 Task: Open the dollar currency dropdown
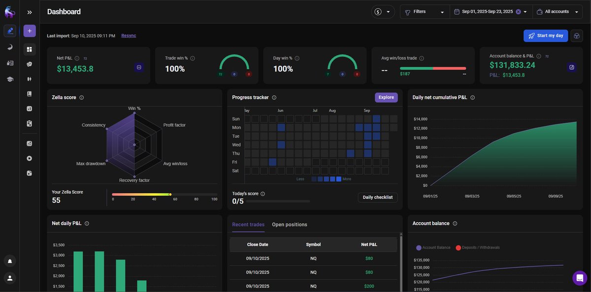[x=383, y=12]
